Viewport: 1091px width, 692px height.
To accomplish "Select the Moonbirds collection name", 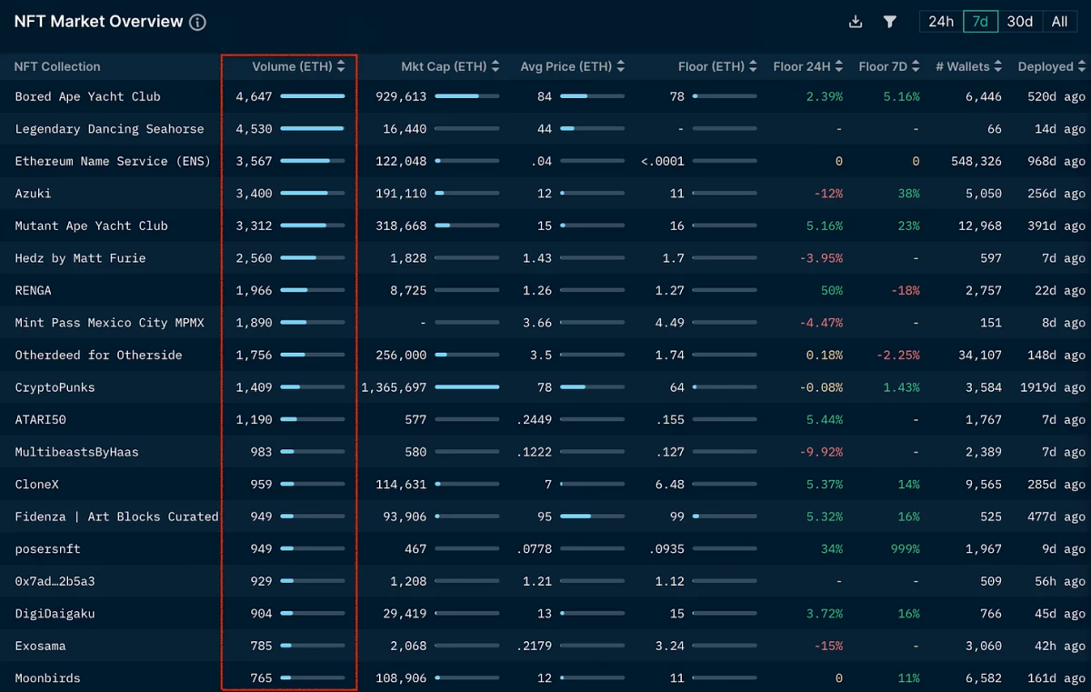I will point(47,678).
